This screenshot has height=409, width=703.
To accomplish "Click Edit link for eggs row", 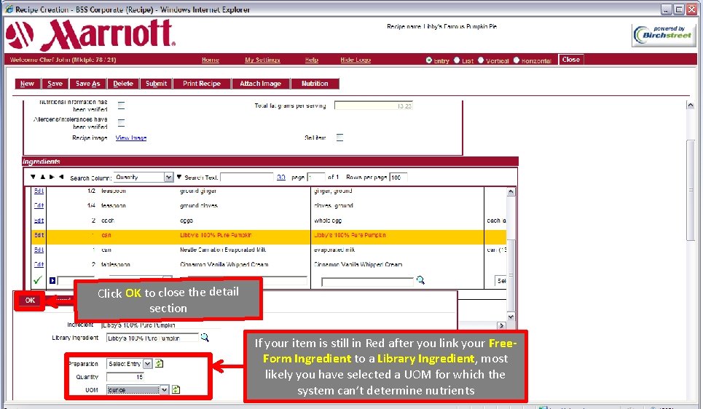I will click(x=39, y=221).
